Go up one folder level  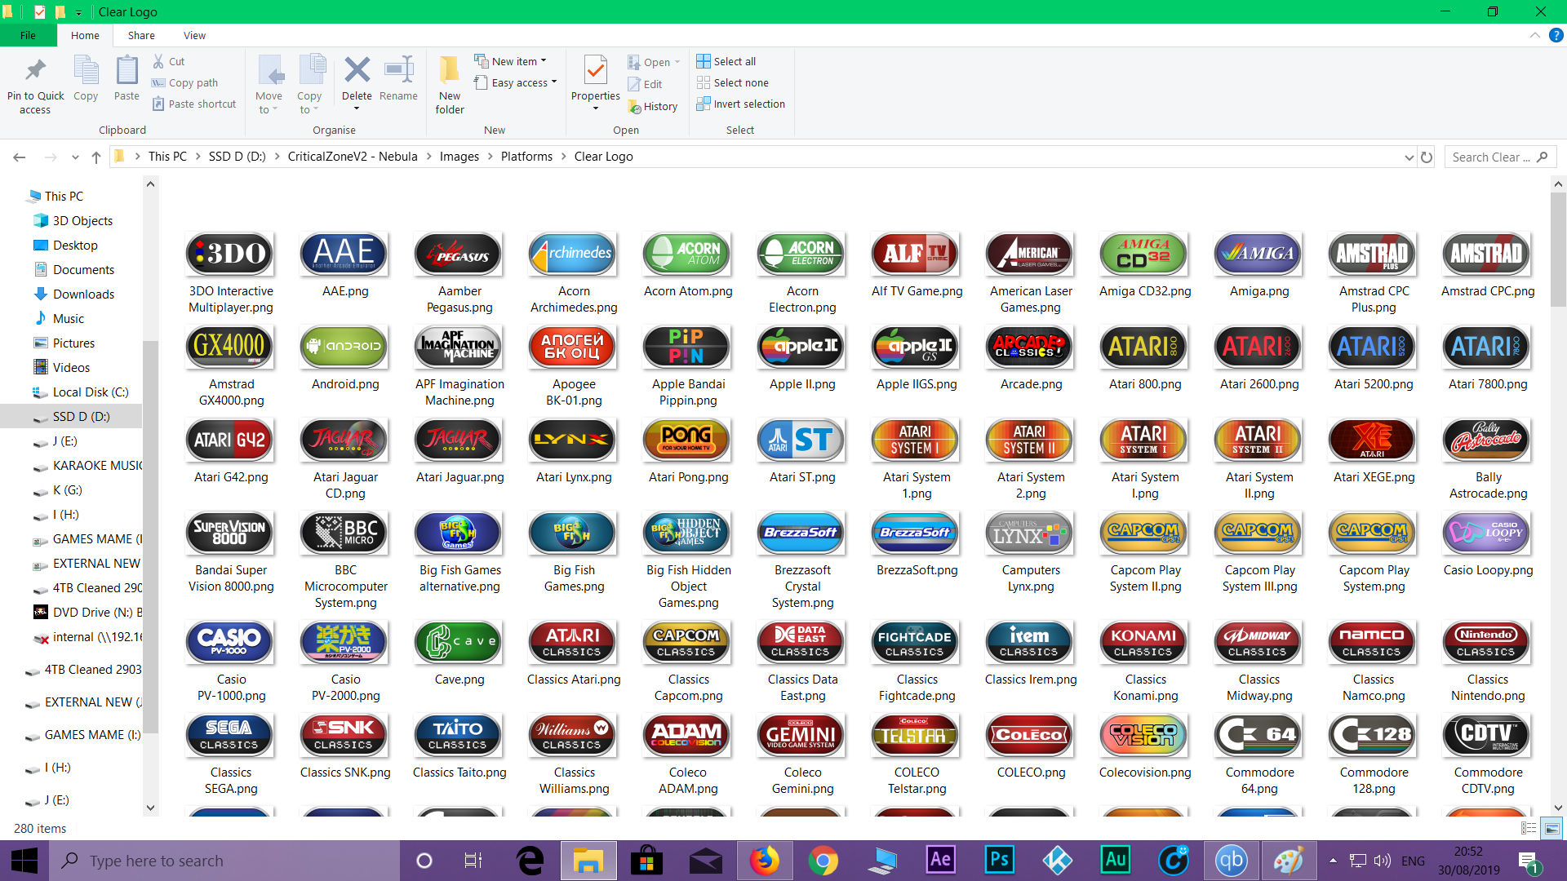(95, 157)
